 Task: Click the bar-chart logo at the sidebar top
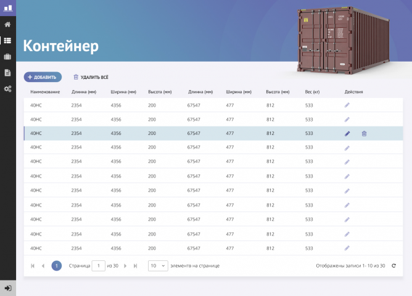[x=8, y=8]
